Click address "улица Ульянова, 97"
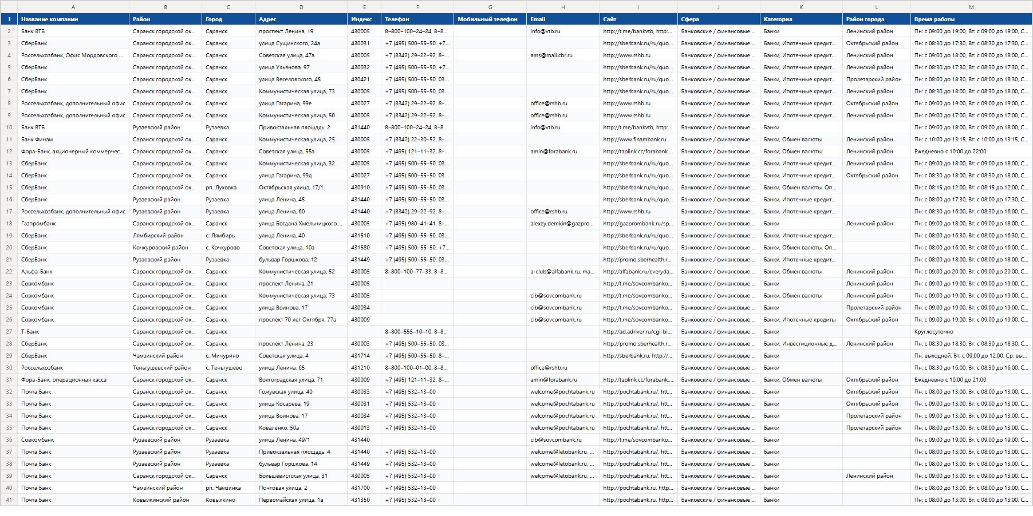The width and height of the screenshot is (1033, 516). click(x=301, y=68)
